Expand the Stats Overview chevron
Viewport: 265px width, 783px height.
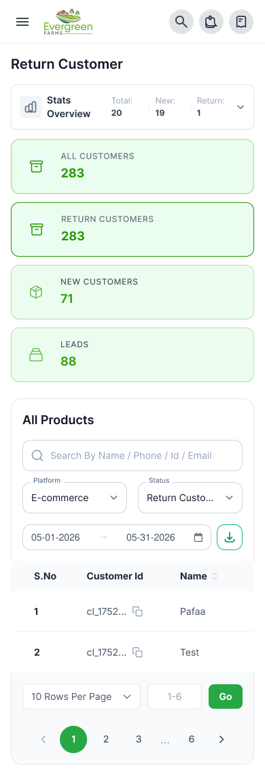(x=241, y=107)
